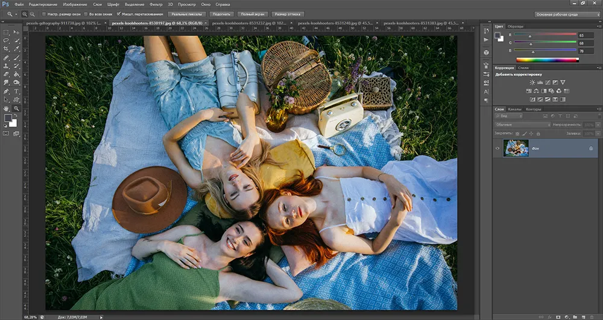Select the Clone Stamp tool

coord(6,66)
